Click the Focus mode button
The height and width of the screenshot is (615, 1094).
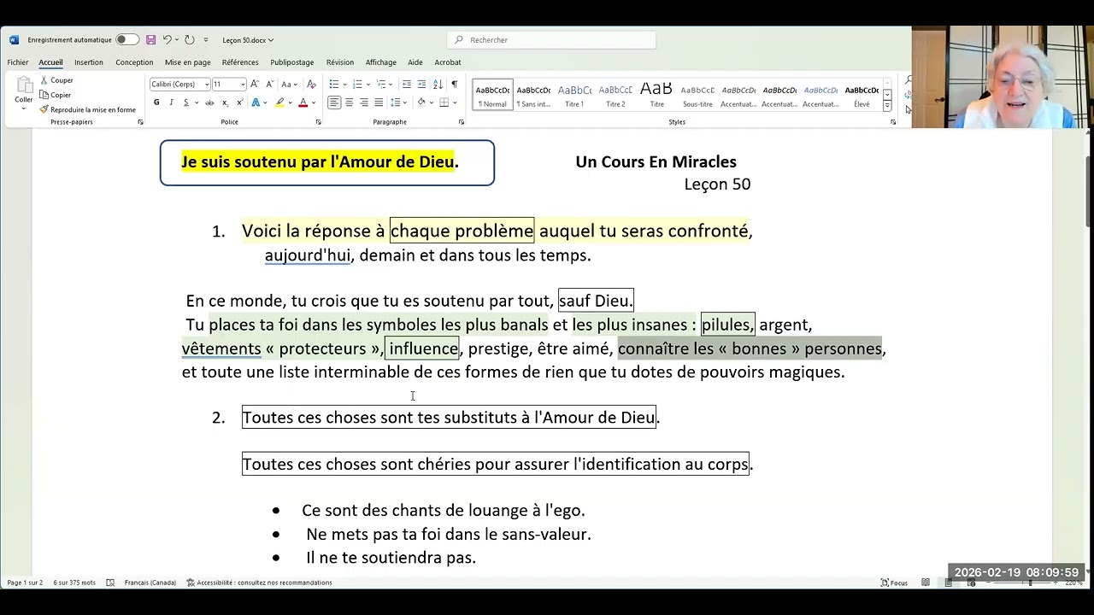point(894,583)
